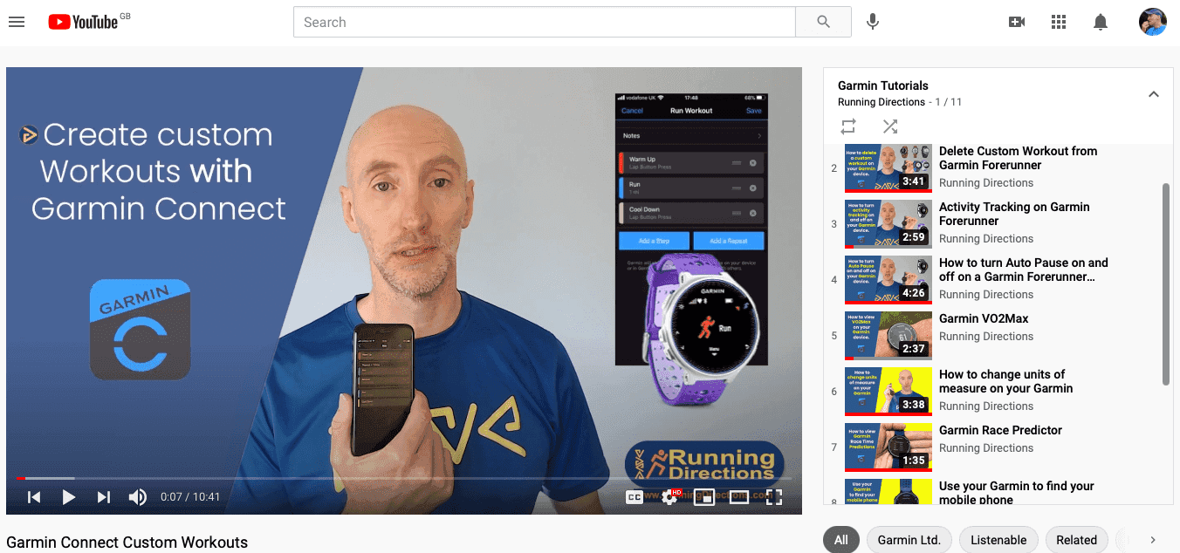Open the miniplayer icon
Viewport: 1180px width, 553px height.
point(704,496)
